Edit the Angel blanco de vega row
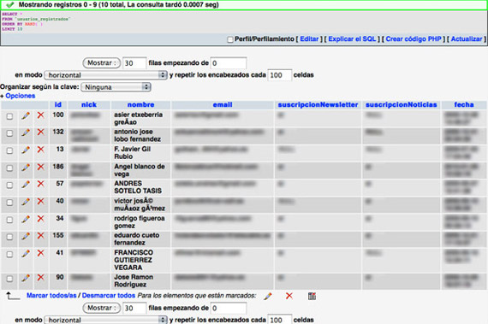The width and height of the screenshot is (488, 324). [26, 168]
